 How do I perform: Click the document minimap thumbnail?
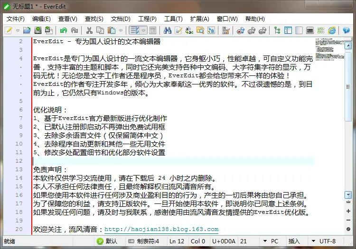pos(329,49)
